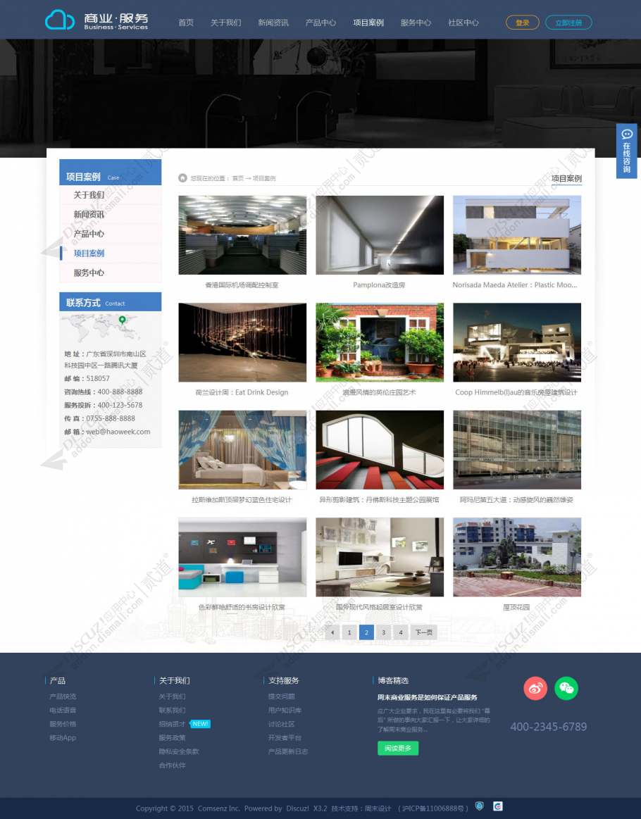The height and width of the screenshot is (819, 641).
Task: Click the web@haoweek.com email address
Action: (x=118, y=432)
